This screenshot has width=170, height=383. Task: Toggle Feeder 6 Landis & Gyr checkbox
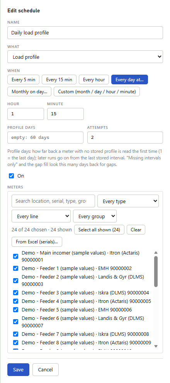[15, 322]
